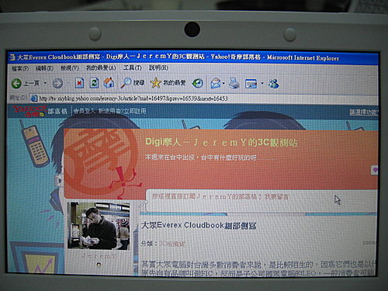Click the small status icon under JeremY name
This screenshot has height=291, width=388.
click(x=99, y=265)
